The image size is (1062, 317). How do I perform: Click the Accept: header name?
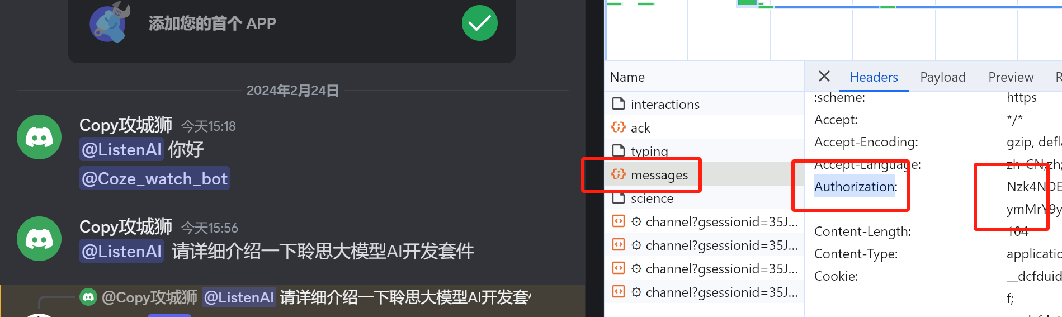pyautogui.click(x=836, y=120)
